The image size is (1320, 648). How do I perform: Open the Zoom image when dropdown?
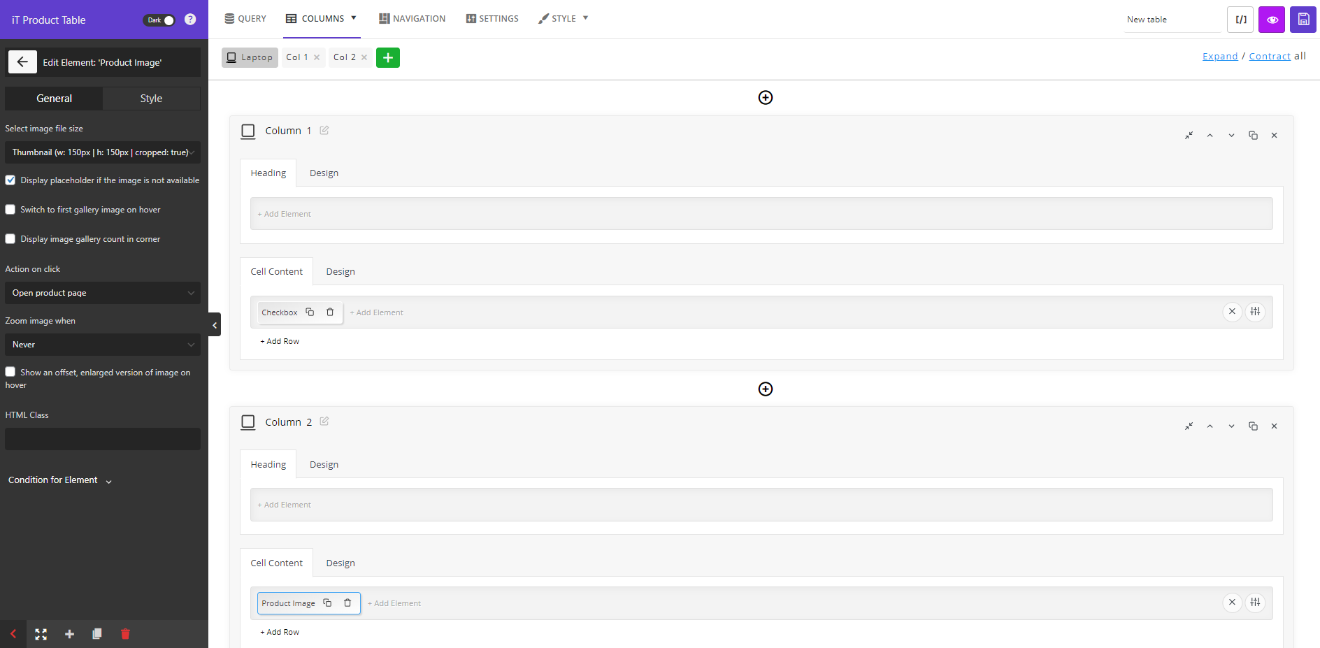point(103,345)
